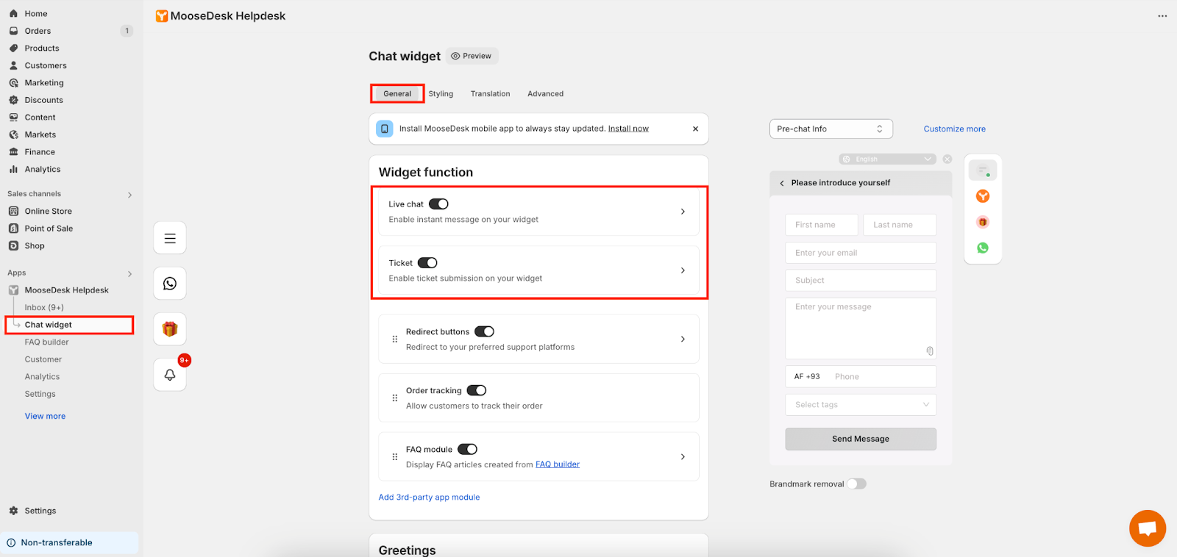Expand the Live chat row chevron
The width and height of the screenshot is (1177, 557).
[x=683, y=212]
